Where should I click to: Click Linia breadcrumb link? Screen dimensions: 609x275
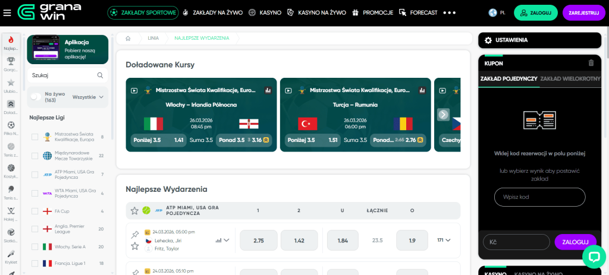153,38
